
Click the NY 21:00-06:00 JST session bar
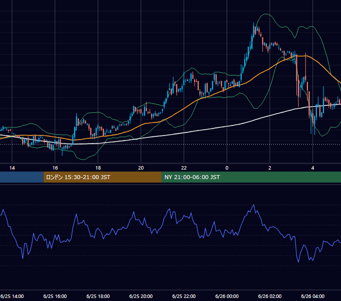click(251, 177)
